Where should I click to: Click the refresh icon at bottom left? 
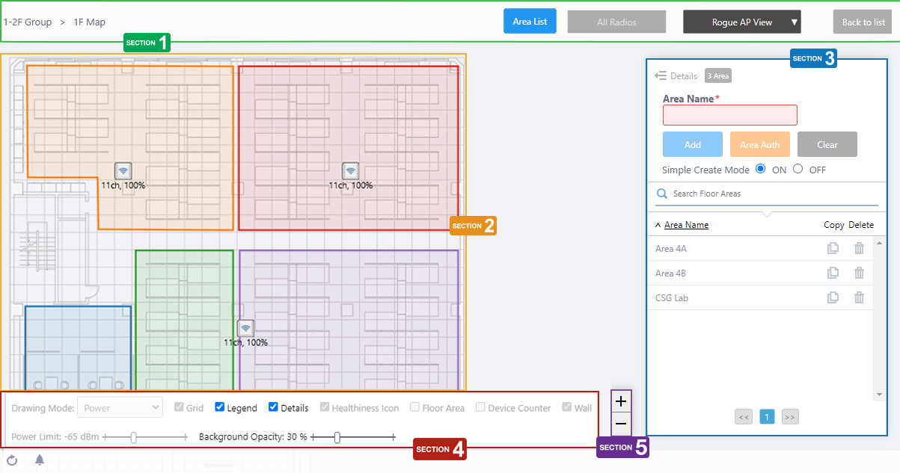pyautogui.click(x=12, y=460)
